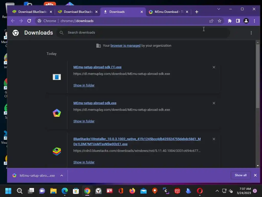Focus the Search downloads field
Image resolution: width=262 pixels, height=197 pixels.
[x=143, y=33]
